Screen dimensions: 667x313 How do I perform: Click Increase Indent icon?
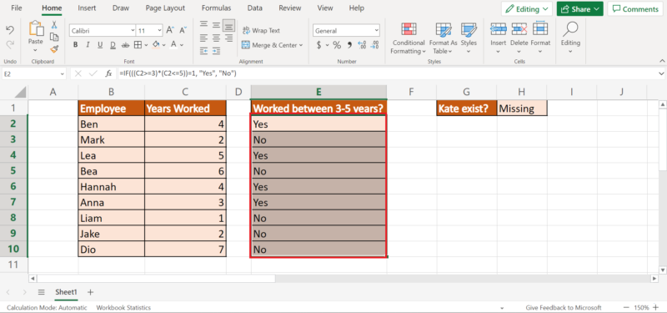217,50
